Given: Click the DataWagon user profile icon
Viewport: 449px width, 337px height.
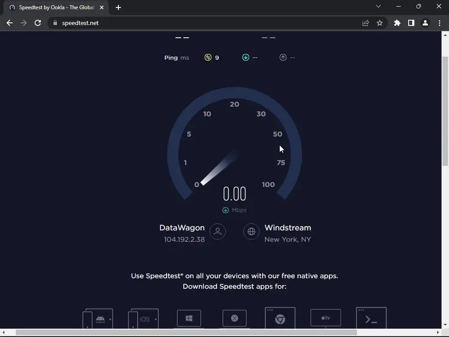Looking at the screenshot, I should (217, 231).
